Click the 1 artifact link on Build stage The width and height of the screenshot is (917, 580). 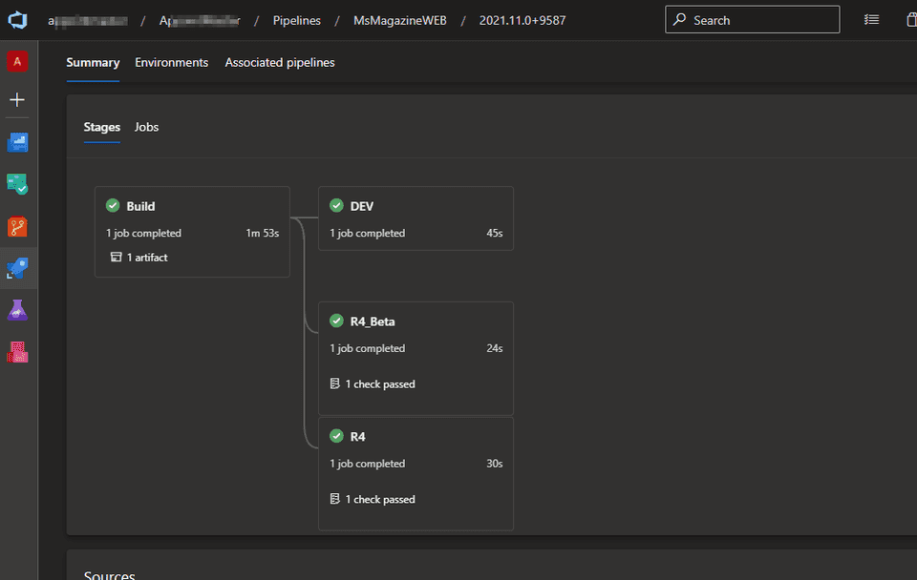pos(141,257)
